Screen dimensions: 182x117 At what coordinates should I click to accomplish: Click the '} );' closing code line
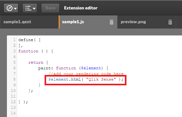pos(23,102)
